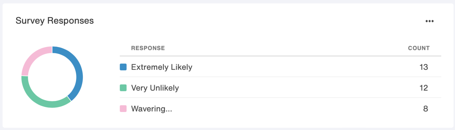Click the blue Extremely Likely legend square
This screenshot has width=455, height=130.
tap(123, 67)
